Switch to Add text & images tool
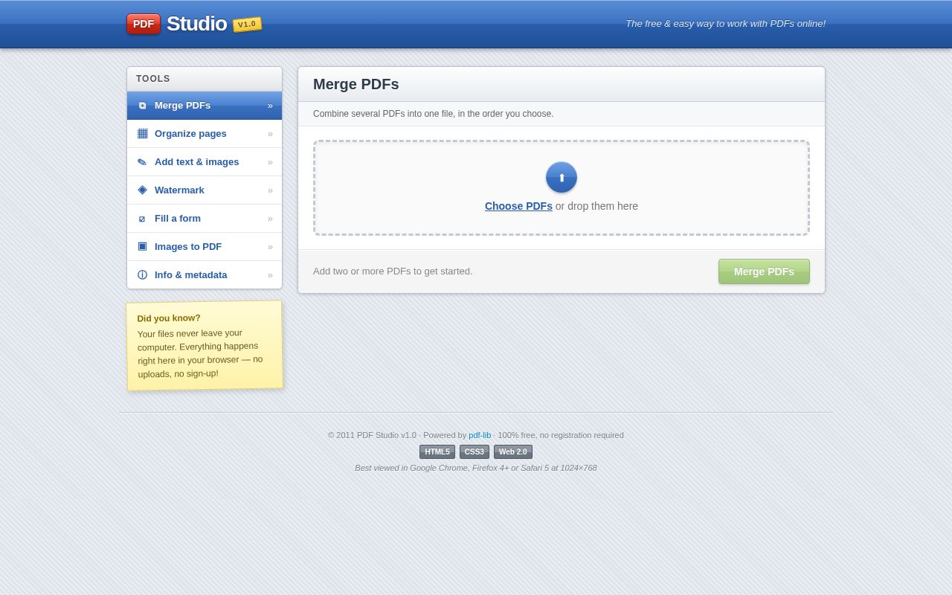This screenshot has height=595, width=952. coord(205,162)
